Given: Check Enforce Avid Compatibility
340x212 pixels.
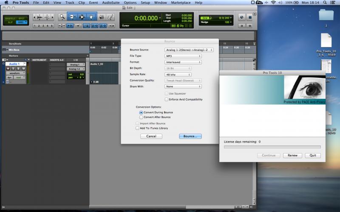Looking at the screenshot, I should (x=167, y=100).
